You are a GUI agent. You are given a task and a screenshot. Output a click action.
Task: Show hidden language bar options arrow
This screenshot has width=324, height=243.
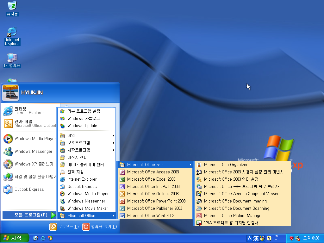(276, 240)
